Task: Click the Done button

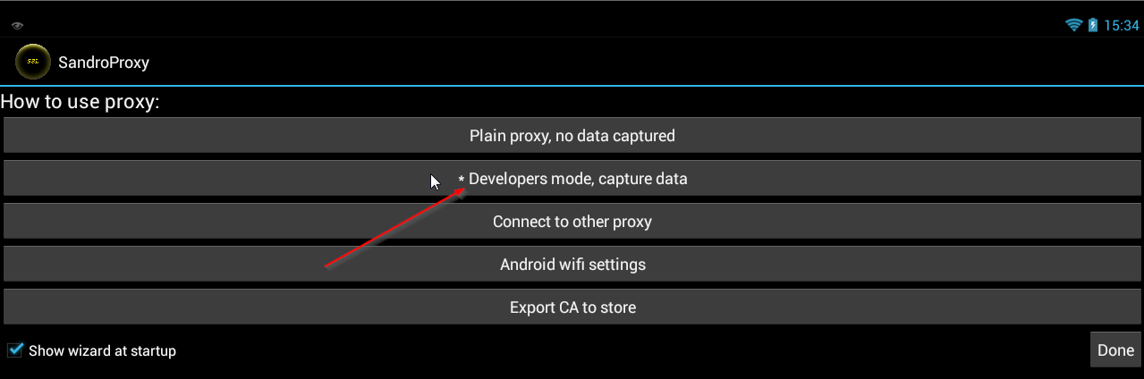Action: pyautogui.click(x=1115, y=350)
